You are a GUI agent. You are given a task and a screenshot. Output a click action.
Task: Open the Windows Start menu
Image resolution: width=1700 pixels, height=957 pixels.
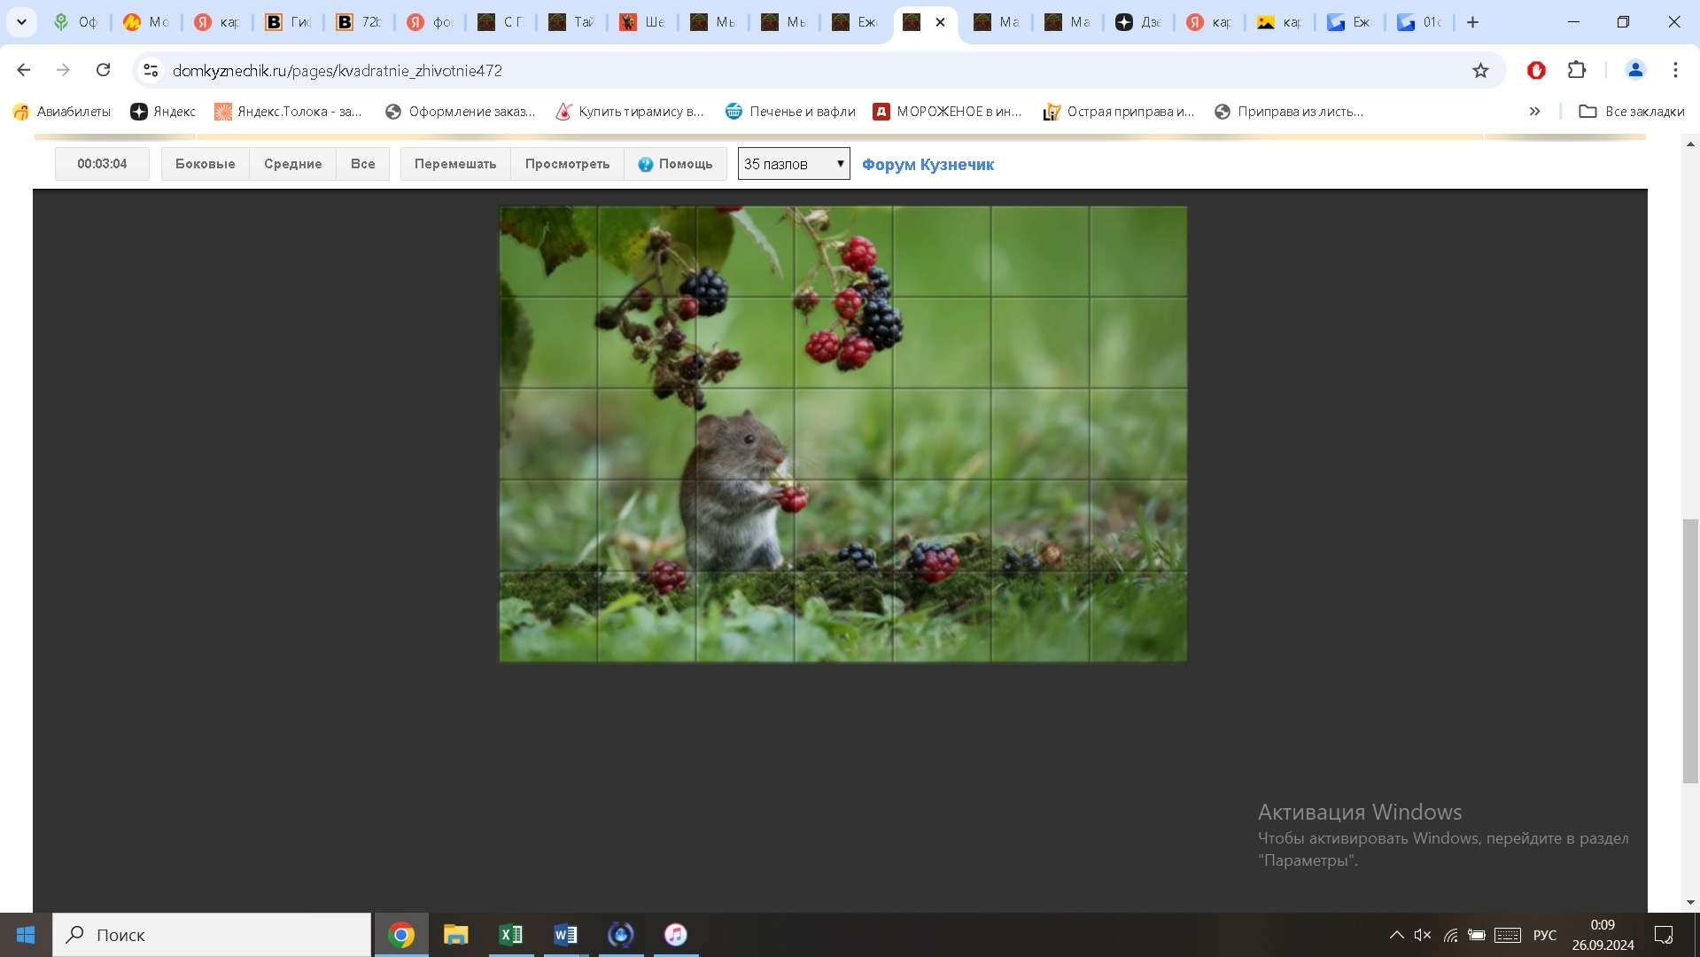coord(26,935)
